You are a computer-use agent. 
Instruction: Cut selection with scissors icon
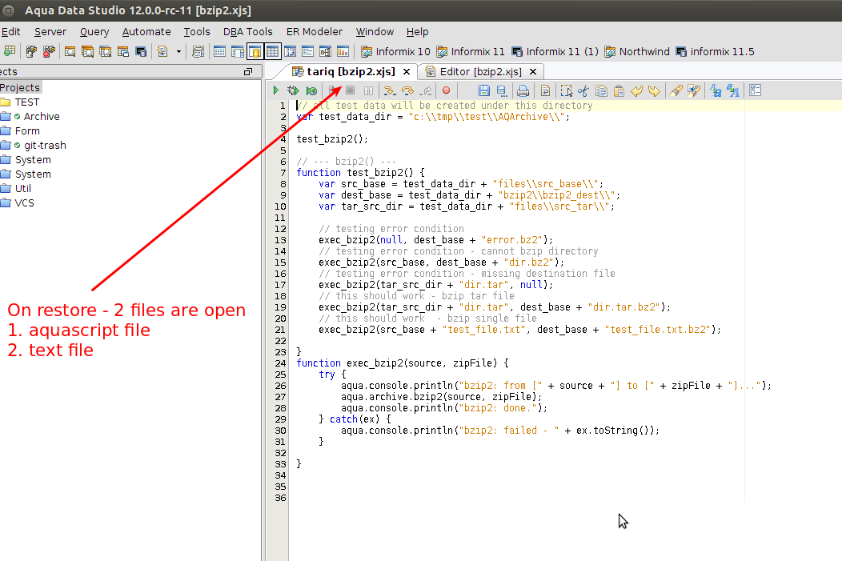click(x=583, y=90)
